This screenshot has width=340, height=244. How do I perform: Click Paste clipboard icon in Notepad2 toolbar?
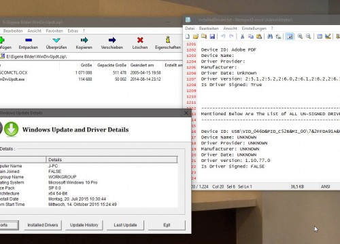click(x=259, y=36)
